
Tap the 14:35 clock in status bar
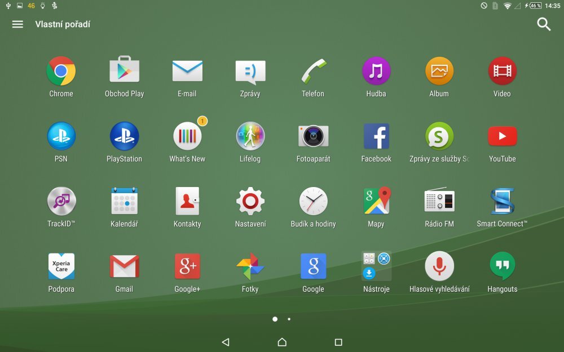(553, 6)
